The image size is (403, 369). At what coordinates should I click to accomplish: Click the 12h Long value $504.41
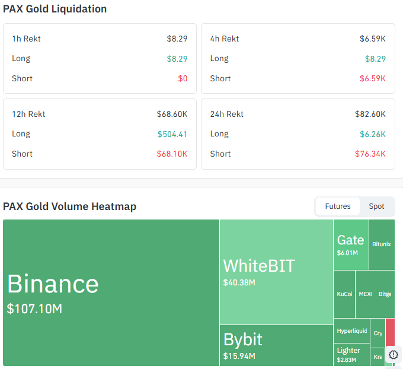point(172,134)
